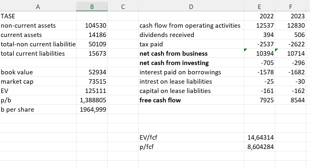Click the TASE cell

click(38, 16)
